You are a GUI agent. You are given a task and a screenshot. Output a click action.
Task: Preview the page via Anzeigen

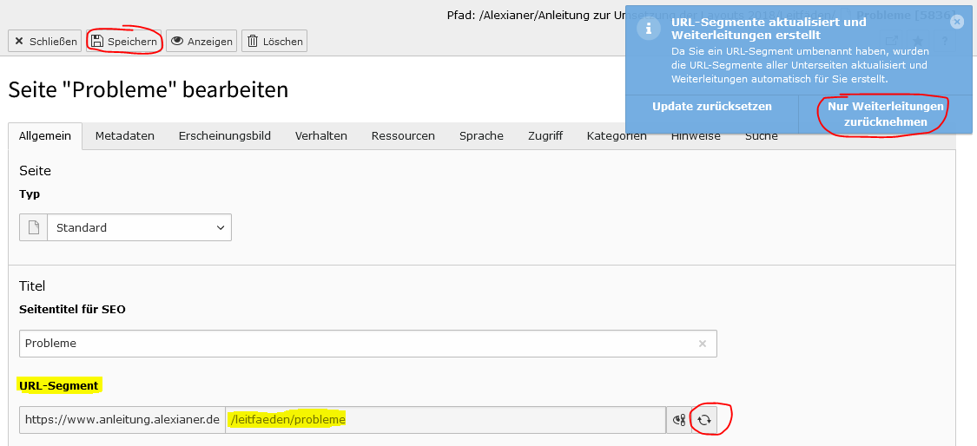tap(201, 42)
